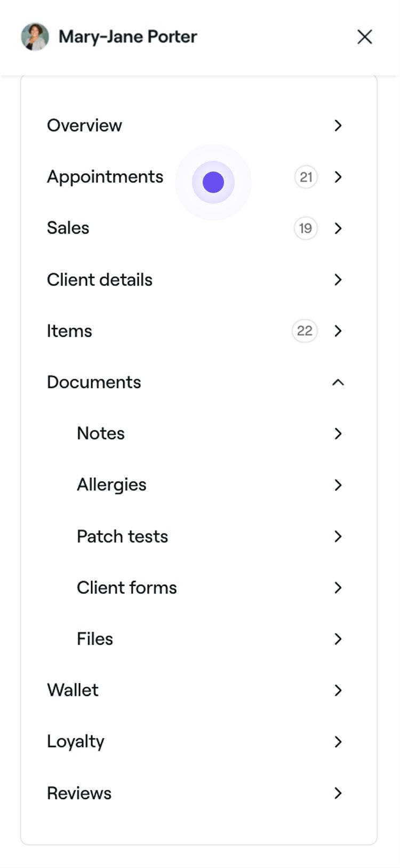Open the Files section
400x868 pixels.
[338, 639]
